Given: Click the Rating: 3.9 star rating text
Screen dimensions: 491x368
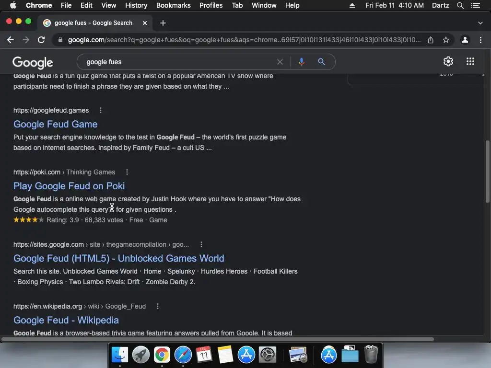Looking at the screenshot, I should tap(63, 220).
